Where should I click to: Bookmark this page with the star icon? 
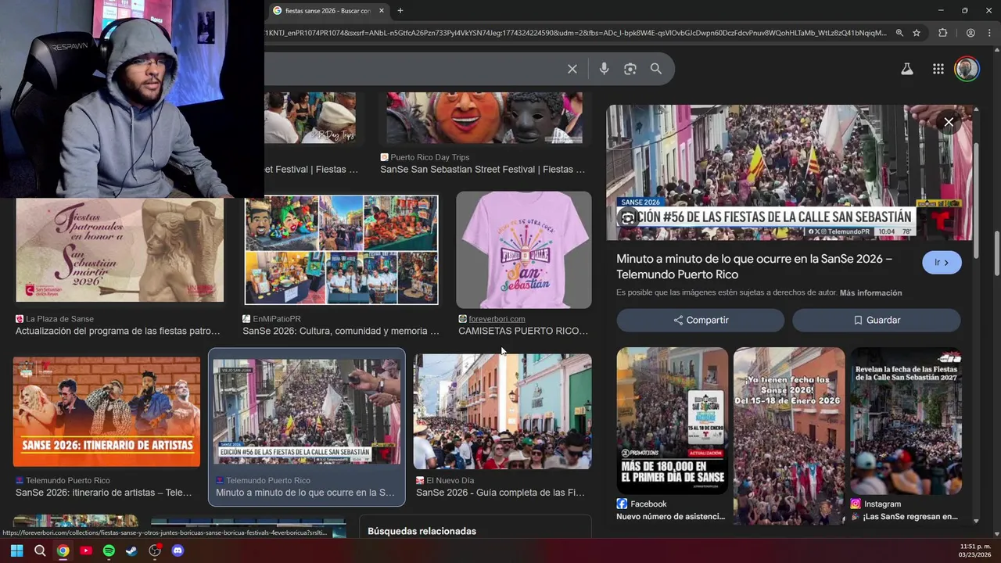[917, 33]
